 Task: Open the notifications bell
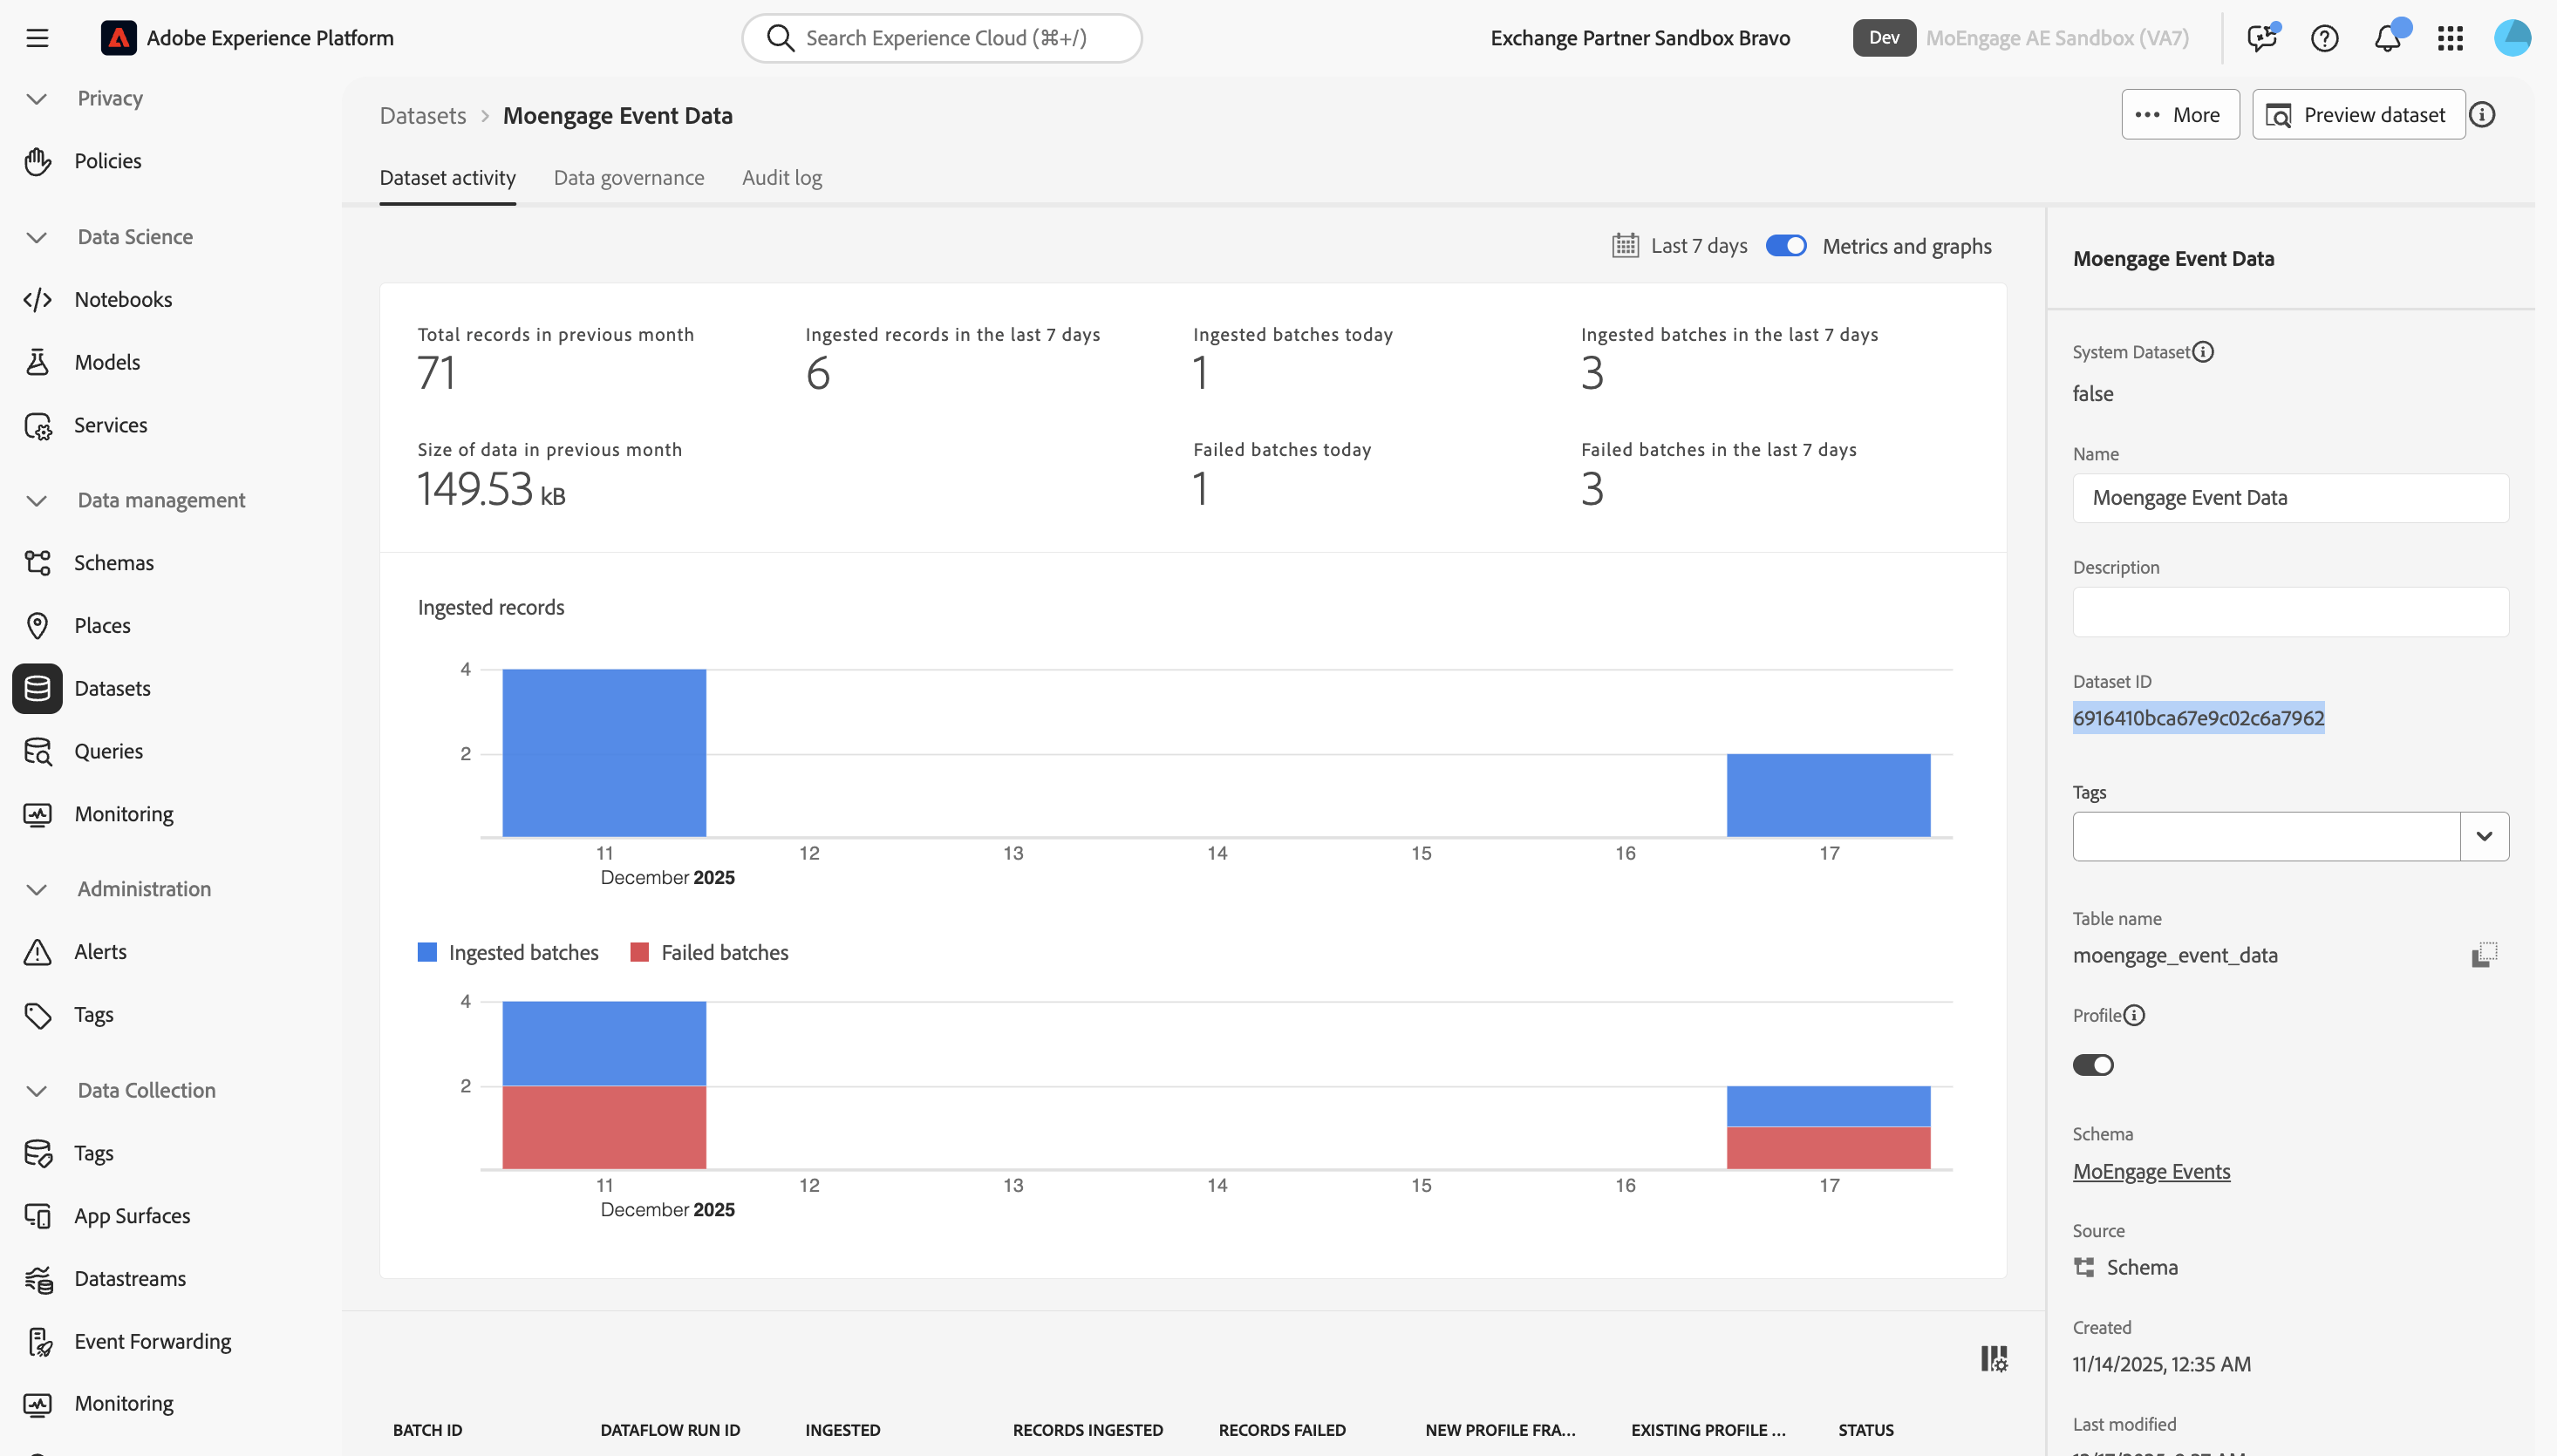(x=2388, y=38)
